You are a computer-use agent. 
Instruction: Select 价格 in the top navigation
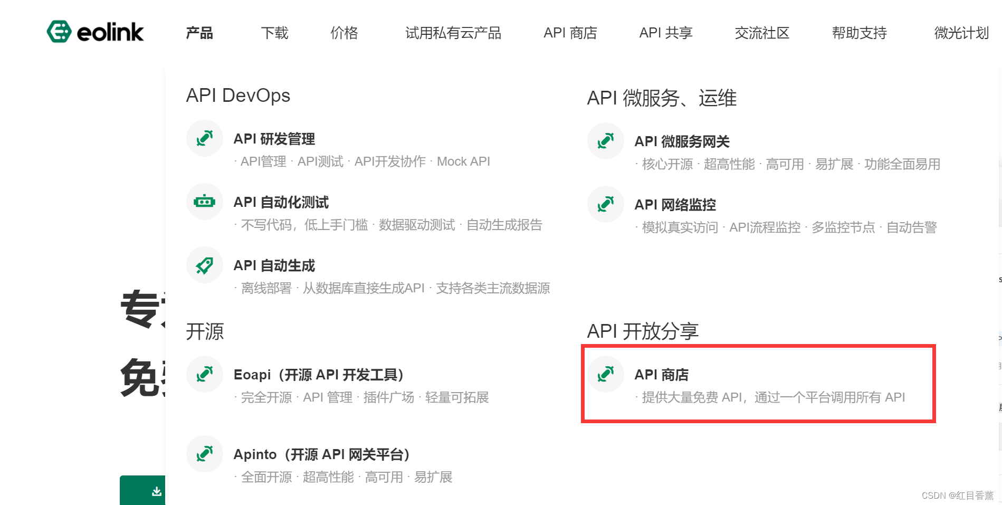coord(344,33)
